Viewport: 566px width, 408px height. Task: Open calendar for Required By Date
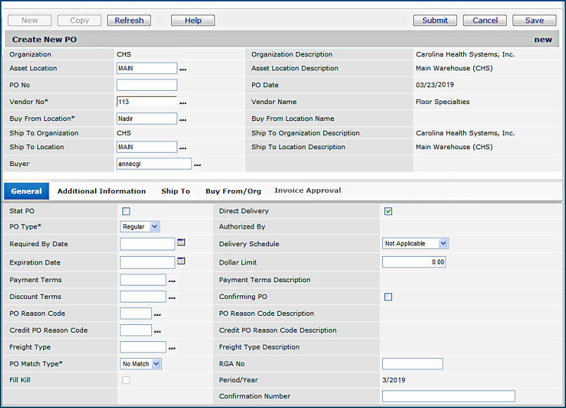181,243
